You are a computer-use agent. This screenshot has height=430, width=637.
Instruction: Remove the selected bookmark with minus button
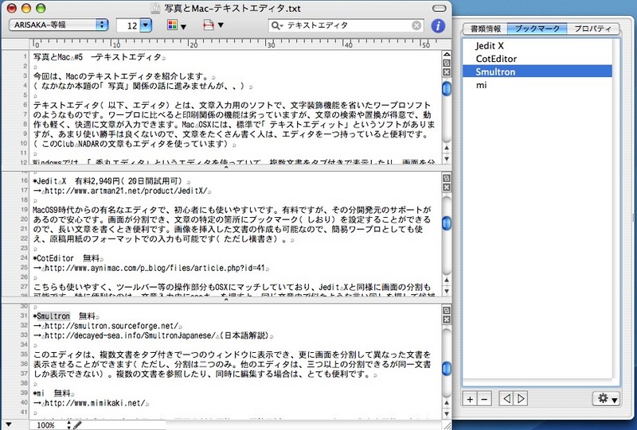click(x=484, y=399)
